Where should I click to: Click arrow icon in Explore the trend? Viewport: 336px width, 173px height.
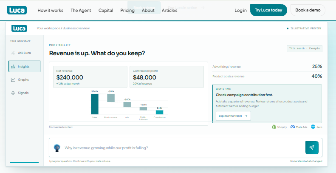point(246,116)
